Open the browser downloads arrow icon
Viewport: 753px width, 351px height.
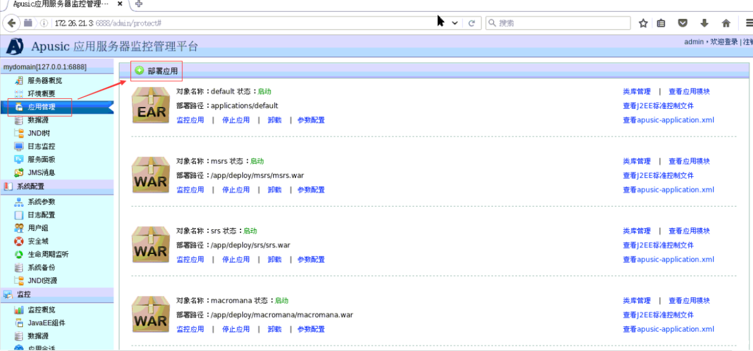click(x=704, y=23)
